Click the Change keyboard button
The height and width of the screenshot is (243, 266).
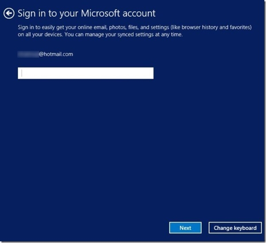[x=235, y=228]
